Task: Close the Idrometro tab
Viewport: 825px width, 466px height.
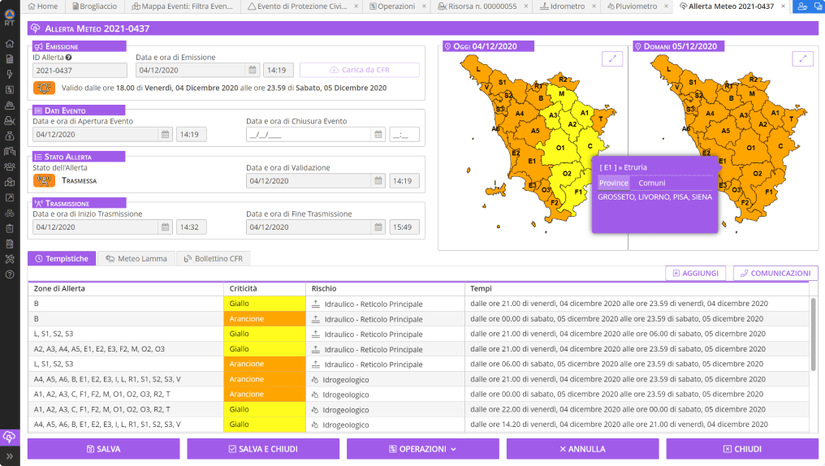Action: click(594, 6)
